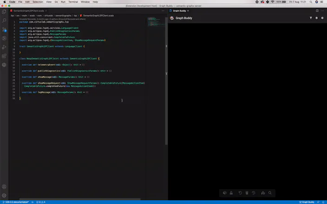327x204 pixels.
Task: Click the notifications bell in status bar
Action: [x=323, y=202]
